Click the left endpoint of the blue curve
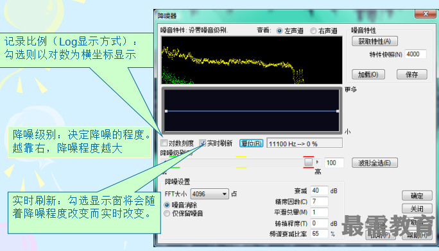Viewport: 439px width, 251px height. [x=166, y=111]
